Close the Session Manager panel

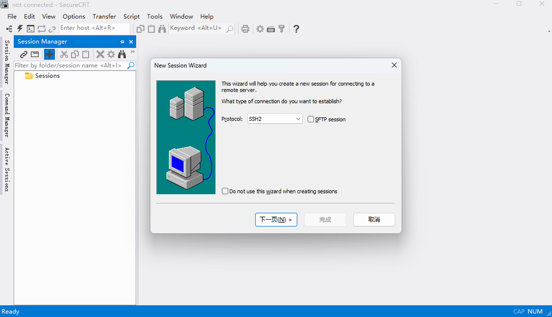pyautogui.click(x=131, y=42)
